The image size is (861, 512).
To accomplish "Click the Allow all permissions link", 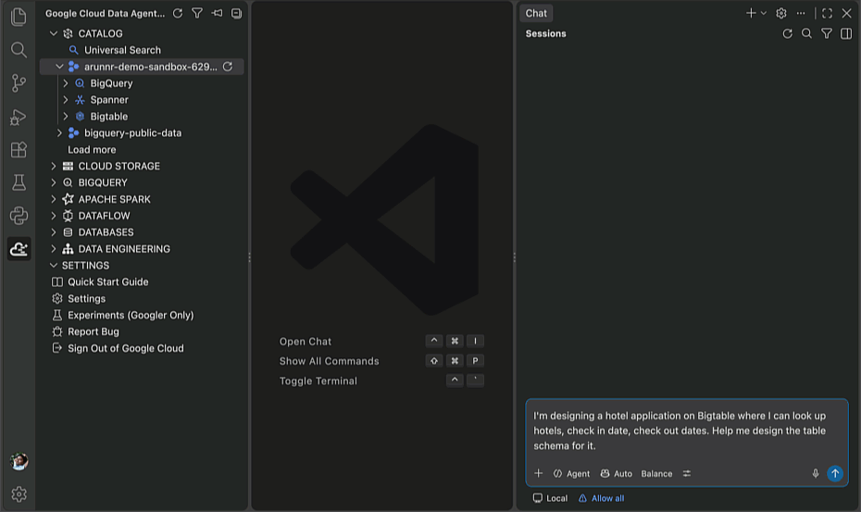I will pos(601,498).
